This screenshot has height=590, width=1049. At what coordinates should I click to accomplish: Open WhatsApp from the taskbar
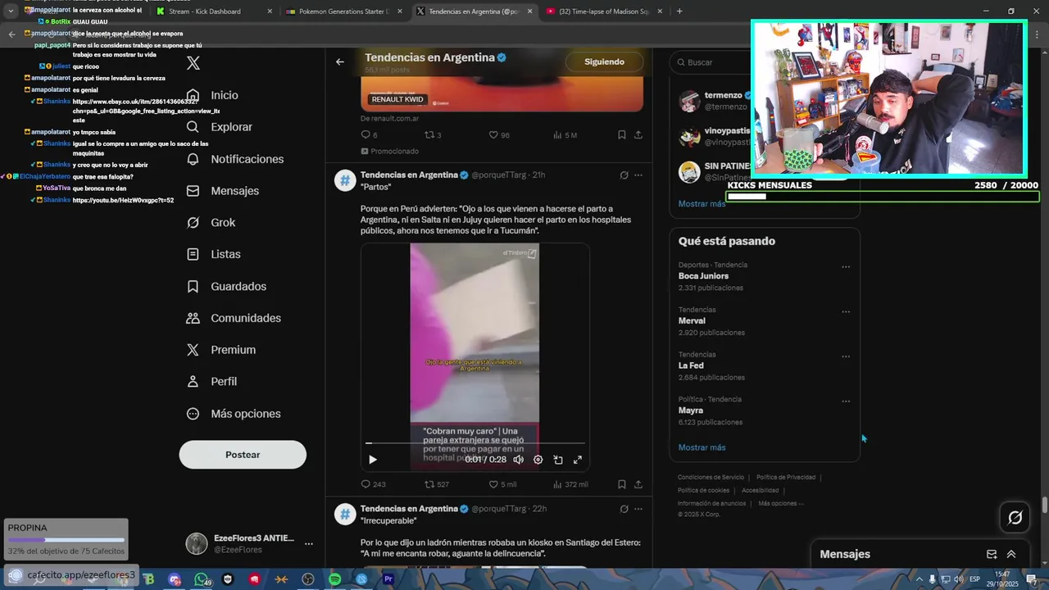202,579
